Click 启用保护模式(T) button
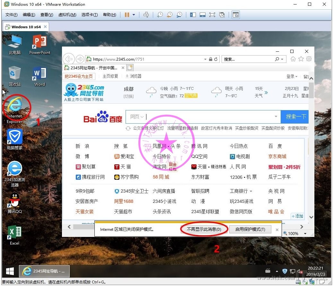The width and height of the screenshot is (333, 286). [250, 230]
